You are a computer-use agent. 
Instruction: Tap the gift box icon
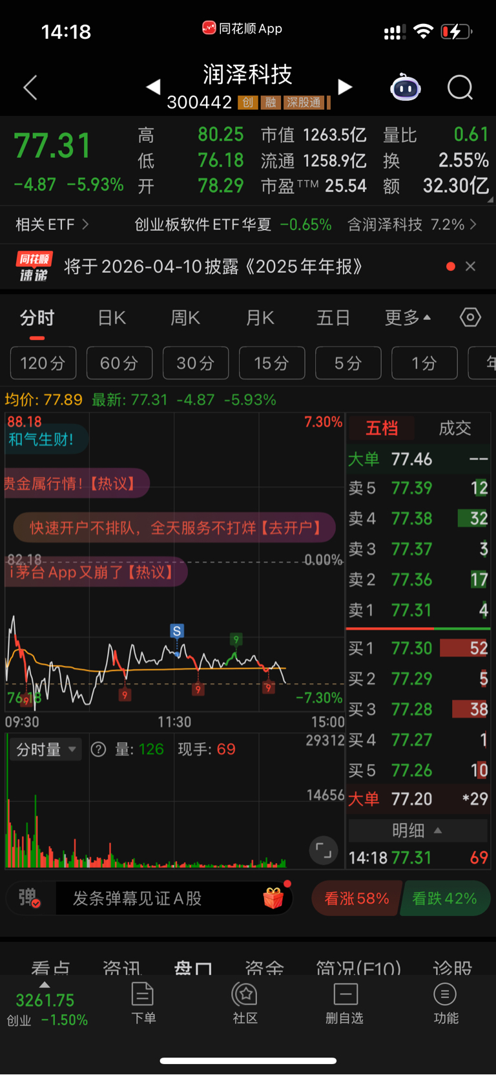pos(274,898)
